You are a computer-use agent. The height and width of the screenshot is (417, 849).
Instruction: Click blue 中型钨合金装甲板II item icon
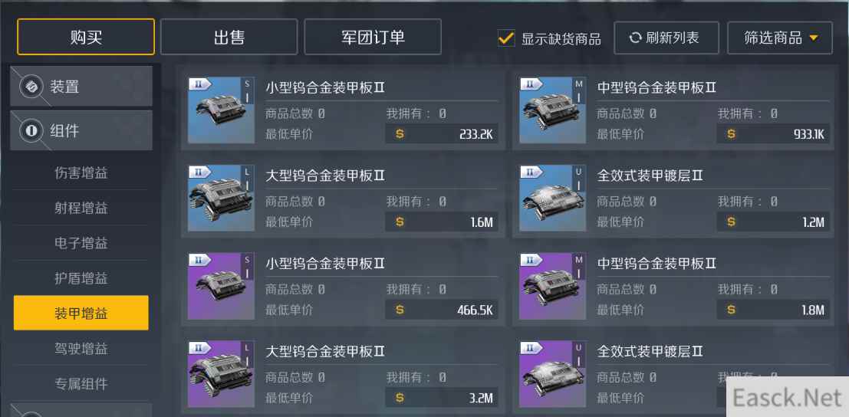tap(552, 110)
